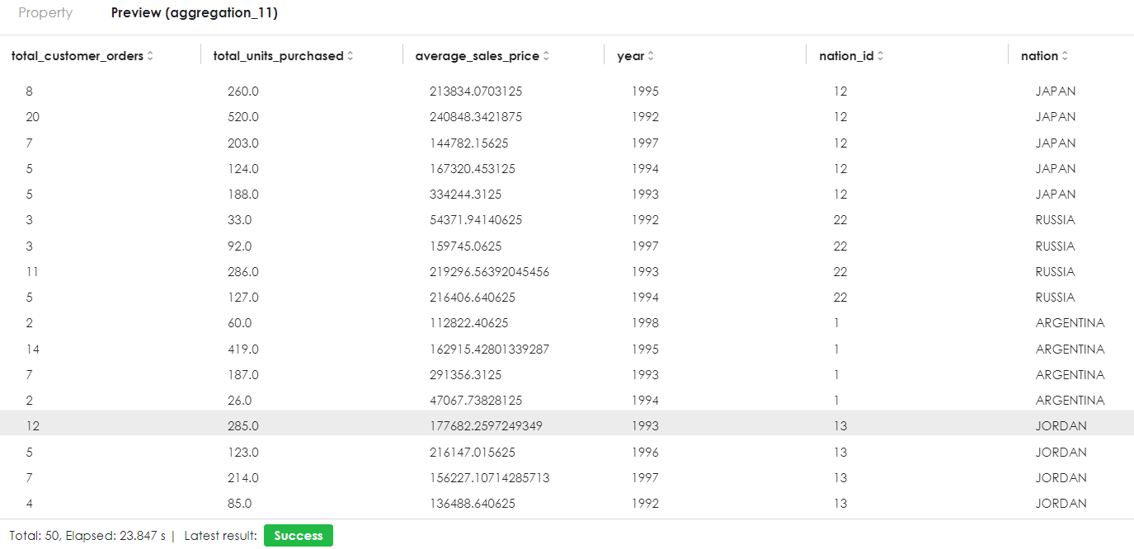1134x549 pixels.
Task: Click Total: 50, Elapsed status text
Action: 87,536
